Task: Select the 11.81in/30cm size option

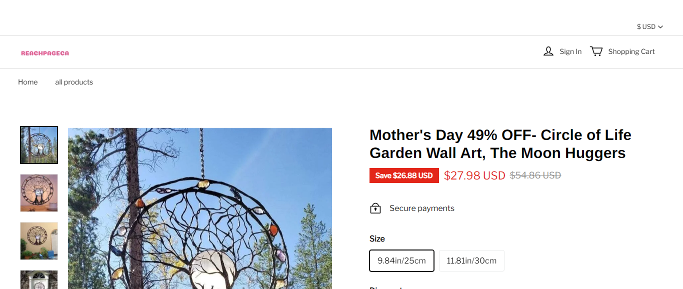Action: (471, 260)
